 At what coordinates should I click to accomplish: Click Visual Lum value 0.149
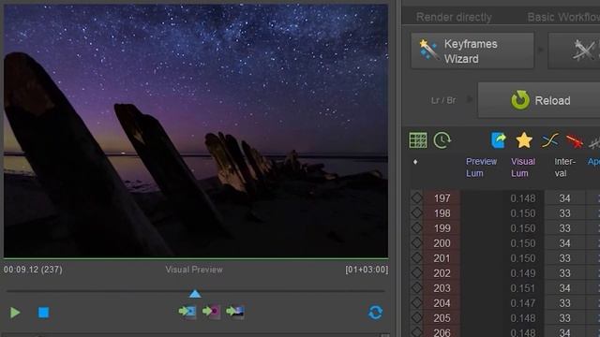[x=523, y=273]
